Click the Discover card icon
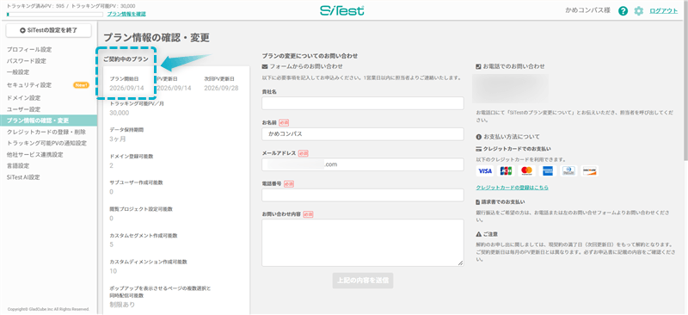The width and height of the screenshot is (688, 315). [x=590, y=171]
